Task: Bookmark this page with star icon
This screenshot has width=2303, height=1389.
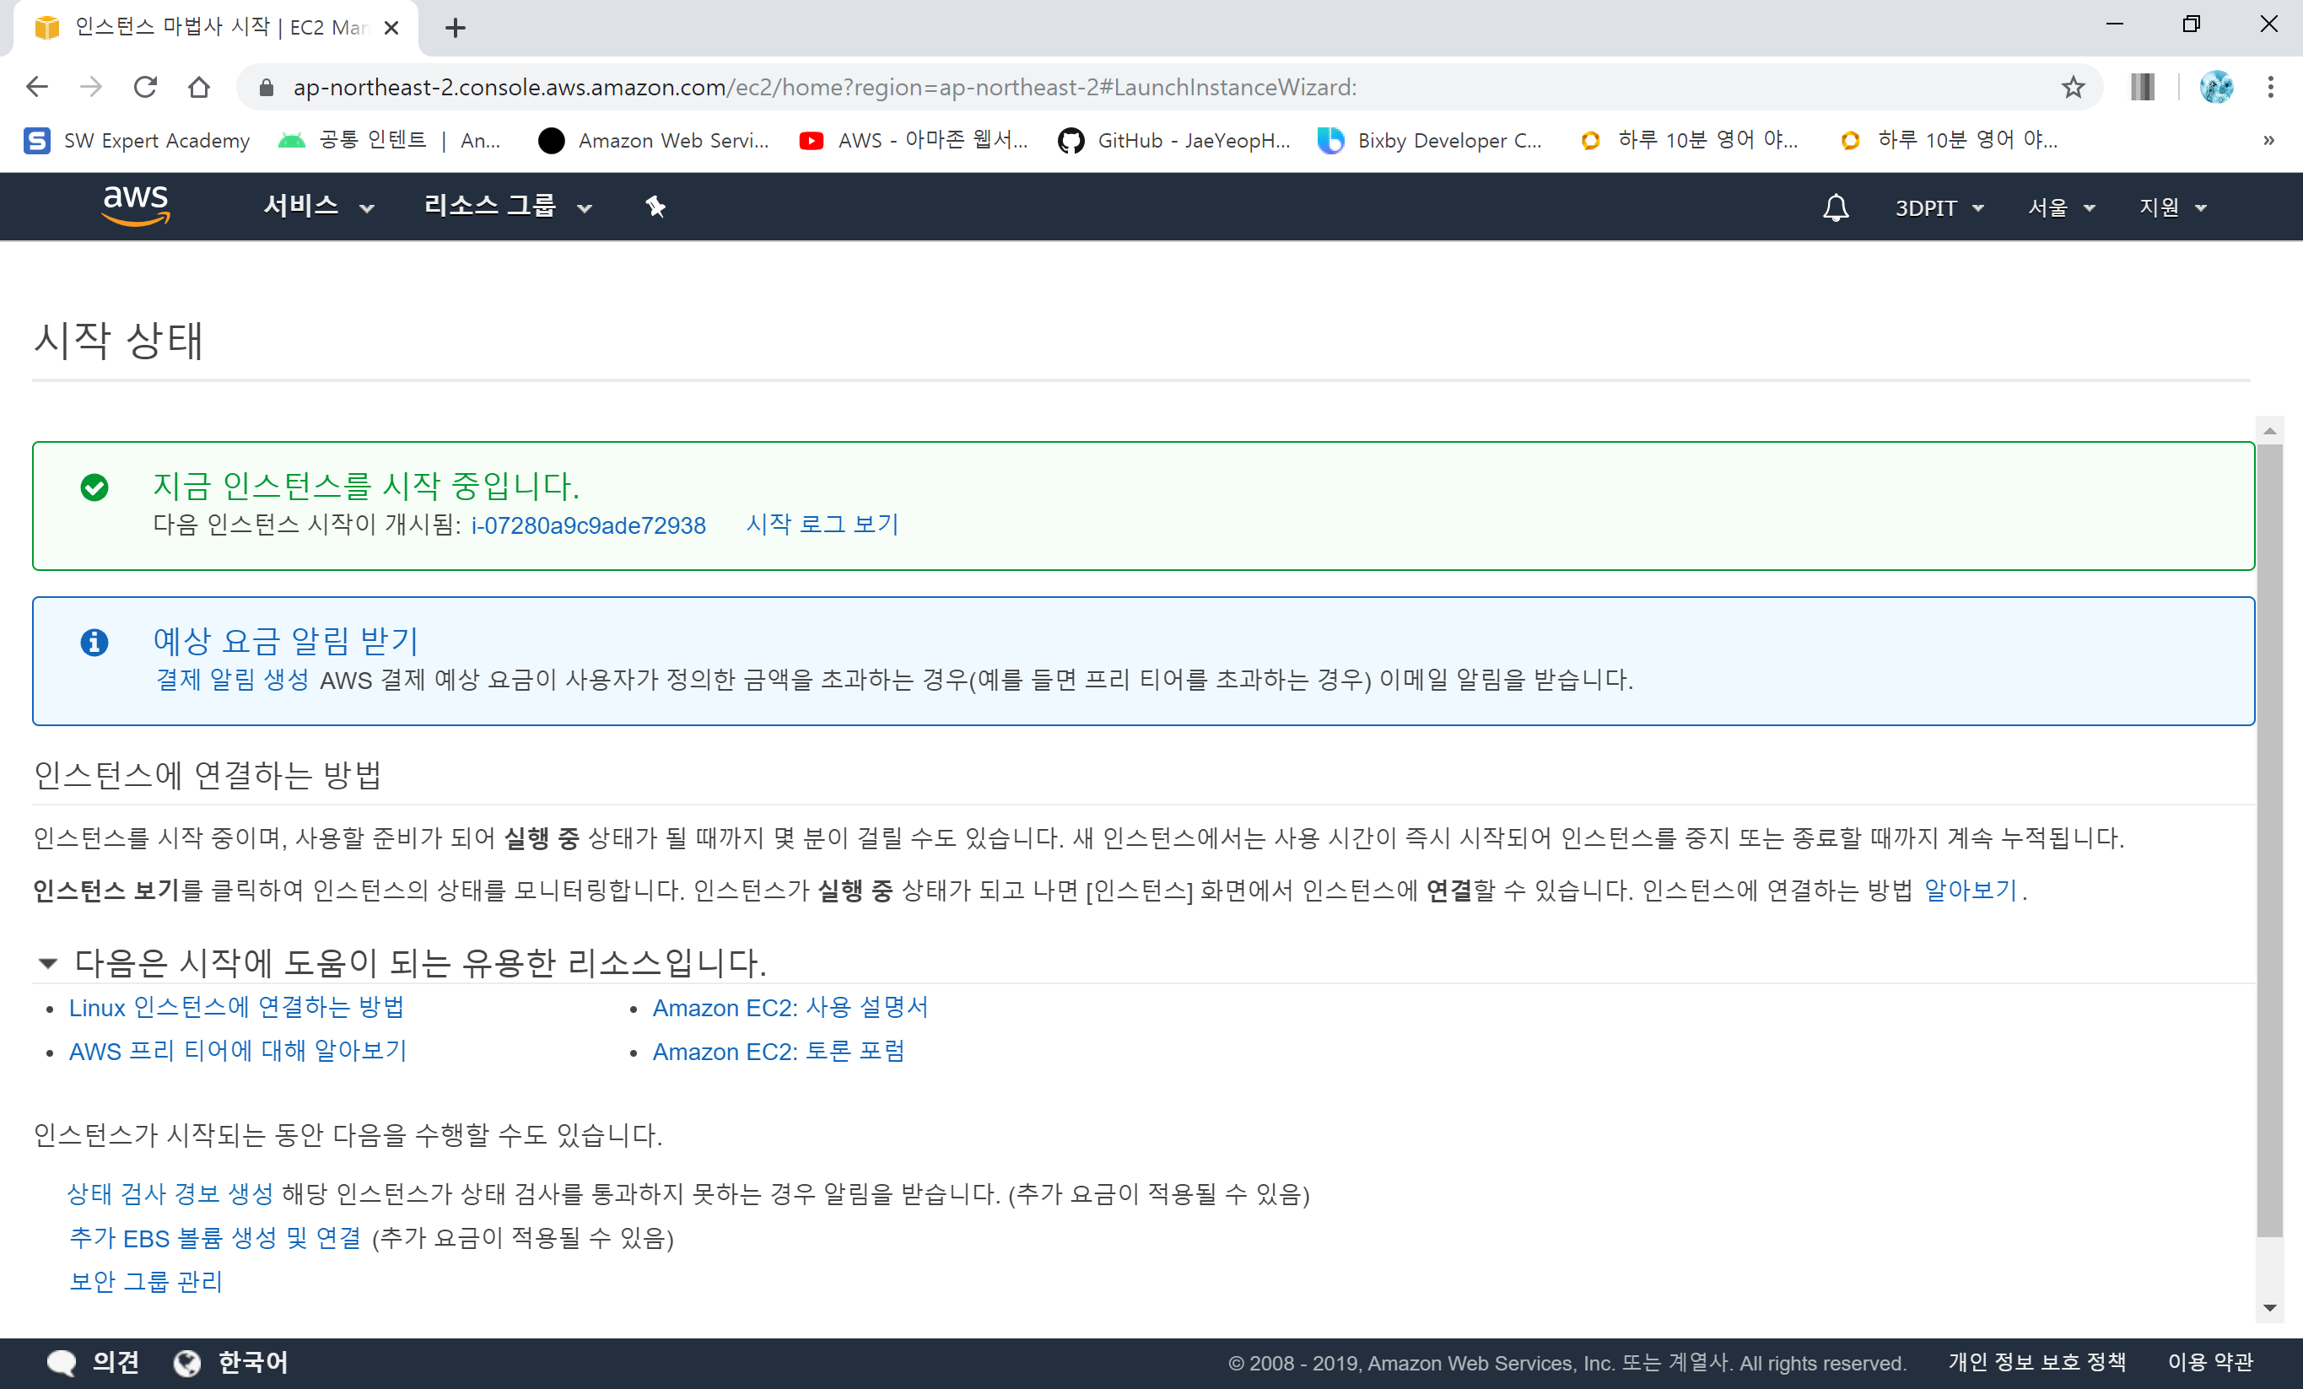Action: tap(2073, 87)
